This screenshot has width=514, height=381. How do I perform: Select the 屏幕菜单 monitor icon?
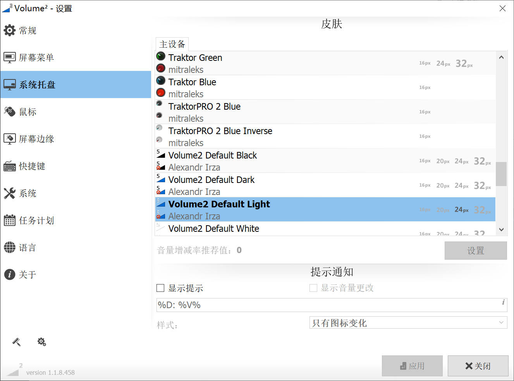10,57
